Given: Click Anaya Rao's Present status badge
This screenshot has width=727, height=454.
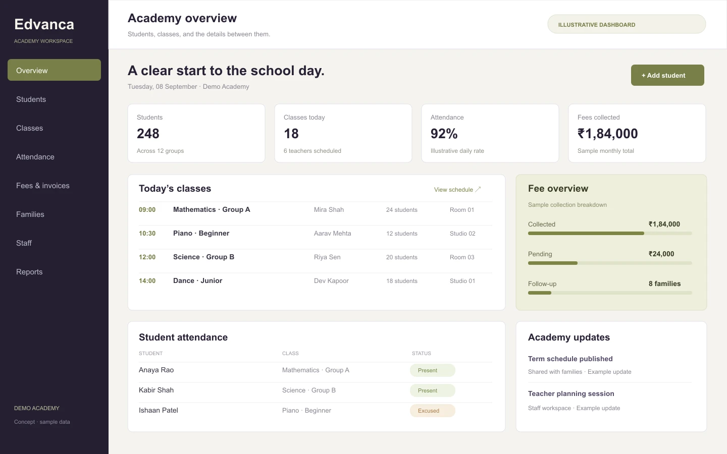Looking at the screenshot, I should [433, 370].
